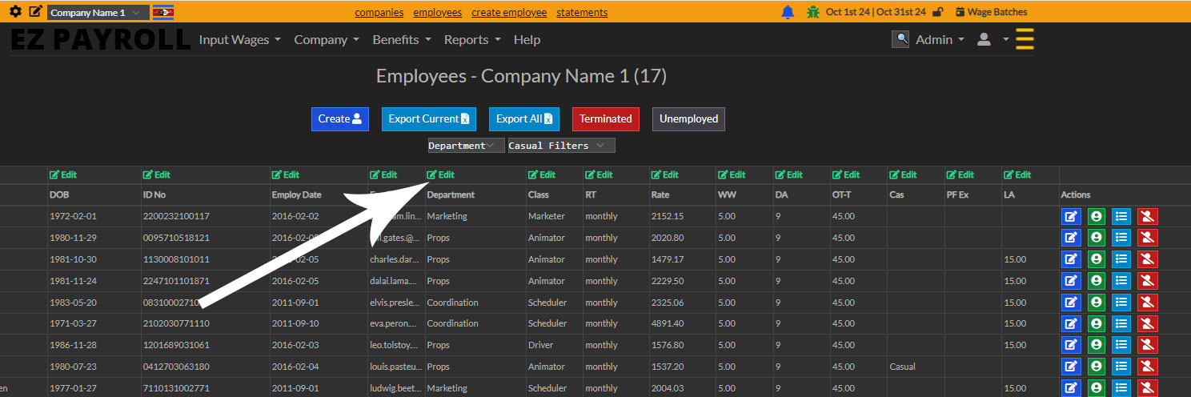Click green profile icon in first employee row
The image size is (1191, 397).
1096,216
